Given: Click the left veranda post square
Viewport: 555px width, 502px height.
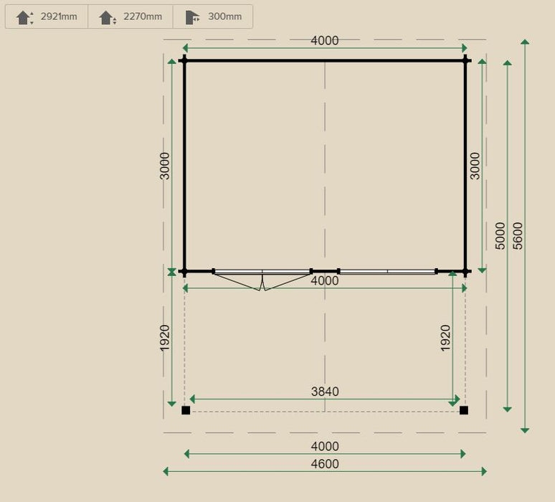Looking at the screenshot, I should coord(186,410).
